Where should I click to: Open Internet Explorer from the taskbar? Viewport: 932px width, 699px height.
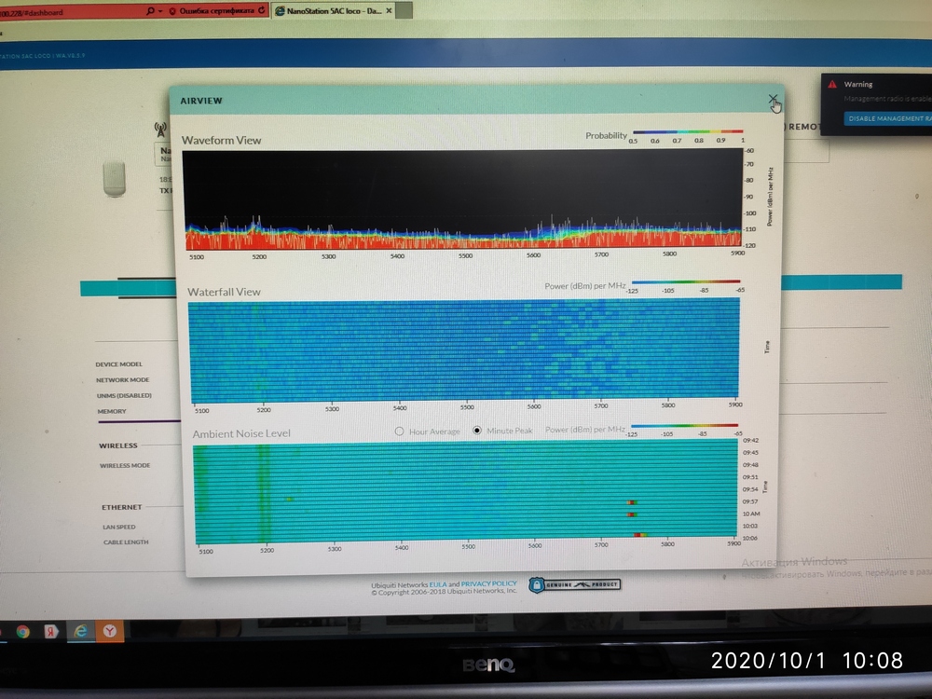click(80, 631)
